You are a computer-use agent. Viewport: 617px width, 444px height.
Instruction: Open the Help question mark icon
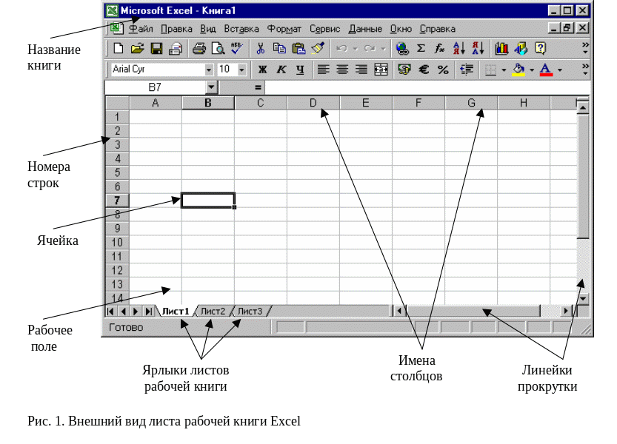pos(540,48)
